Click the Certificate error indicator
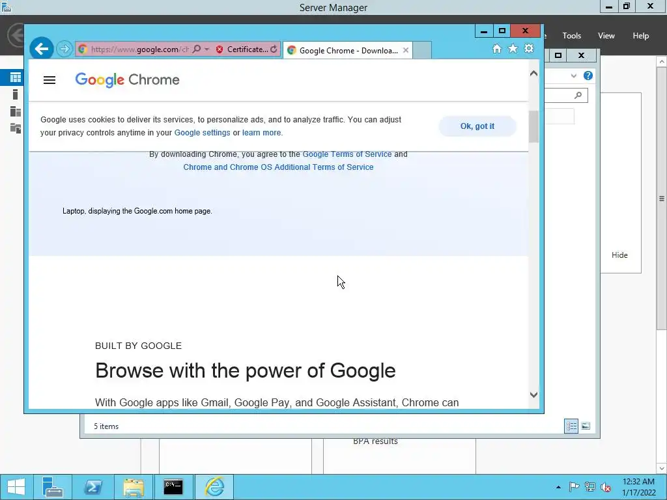Screen dimensions: 667x500 (241, 49)
